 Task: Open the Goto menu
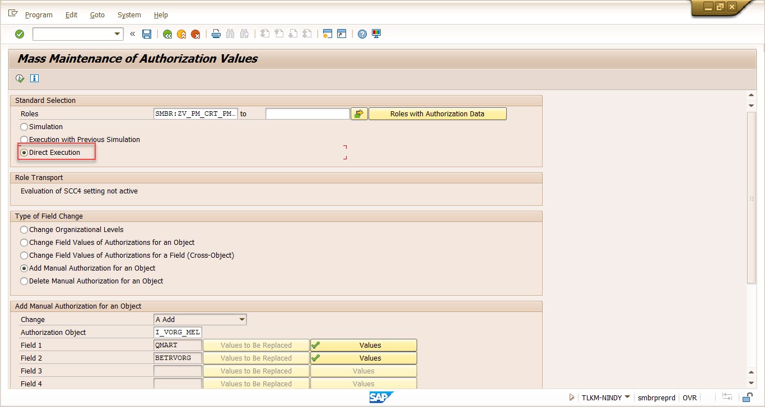(x=97, y=15)
